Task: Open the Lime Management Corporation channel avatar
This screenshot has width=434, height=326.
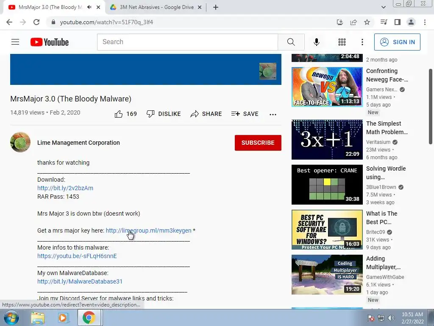Action: click(x=20, y=142)
